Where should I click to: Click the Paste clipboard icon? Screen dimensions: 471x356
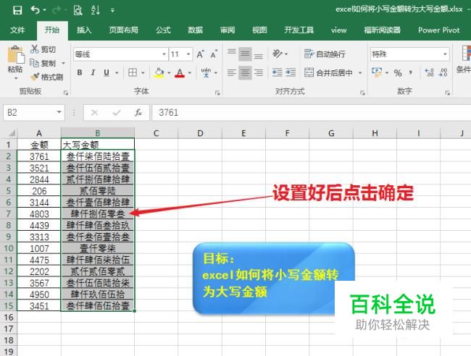coord(15,55)
